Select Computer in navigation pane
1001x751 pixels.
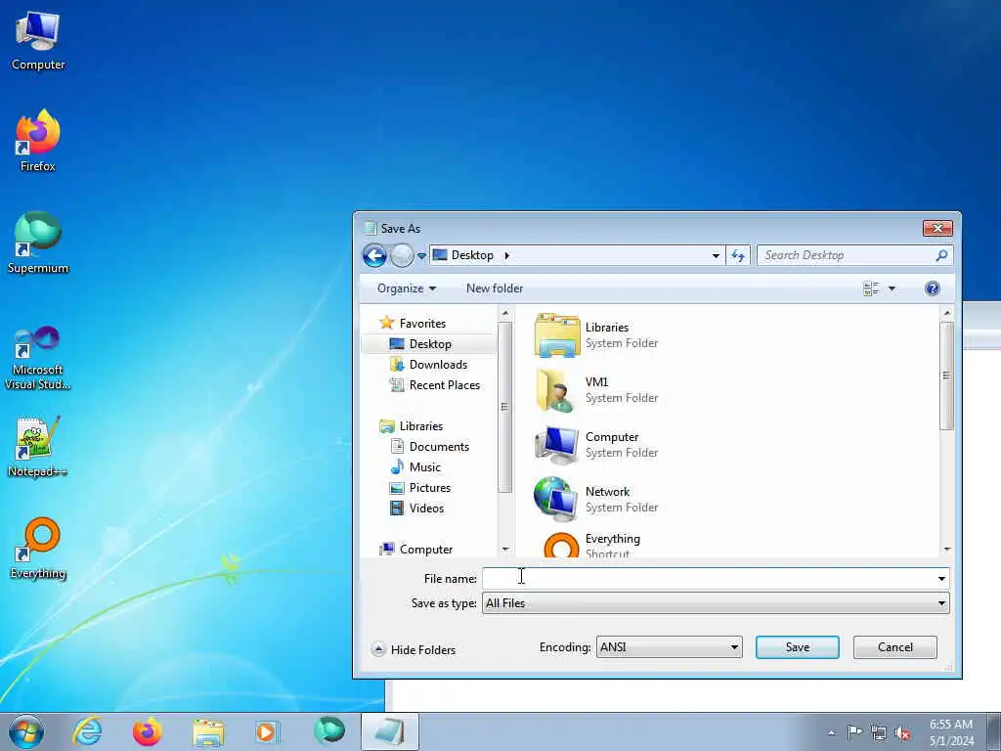point(416,550)
